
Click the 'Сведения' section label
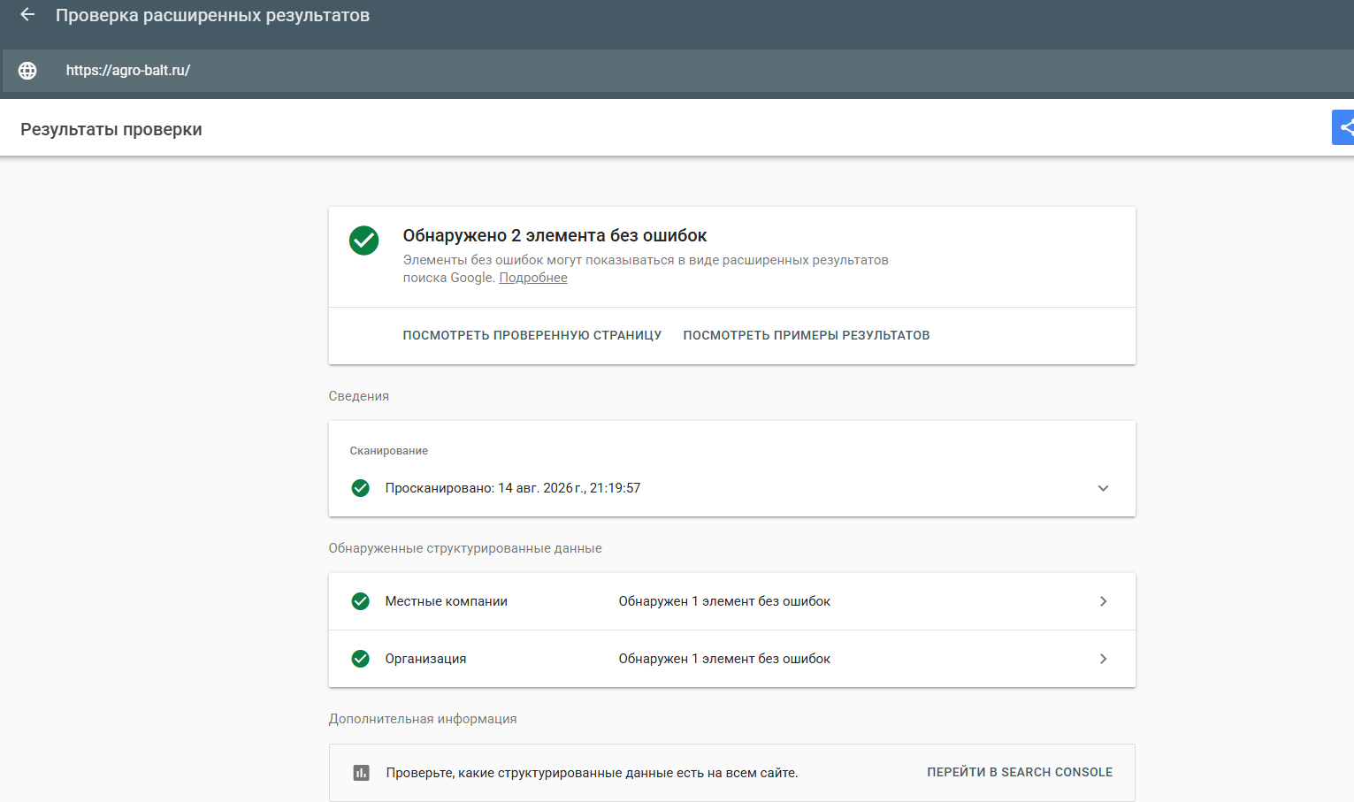359,396
